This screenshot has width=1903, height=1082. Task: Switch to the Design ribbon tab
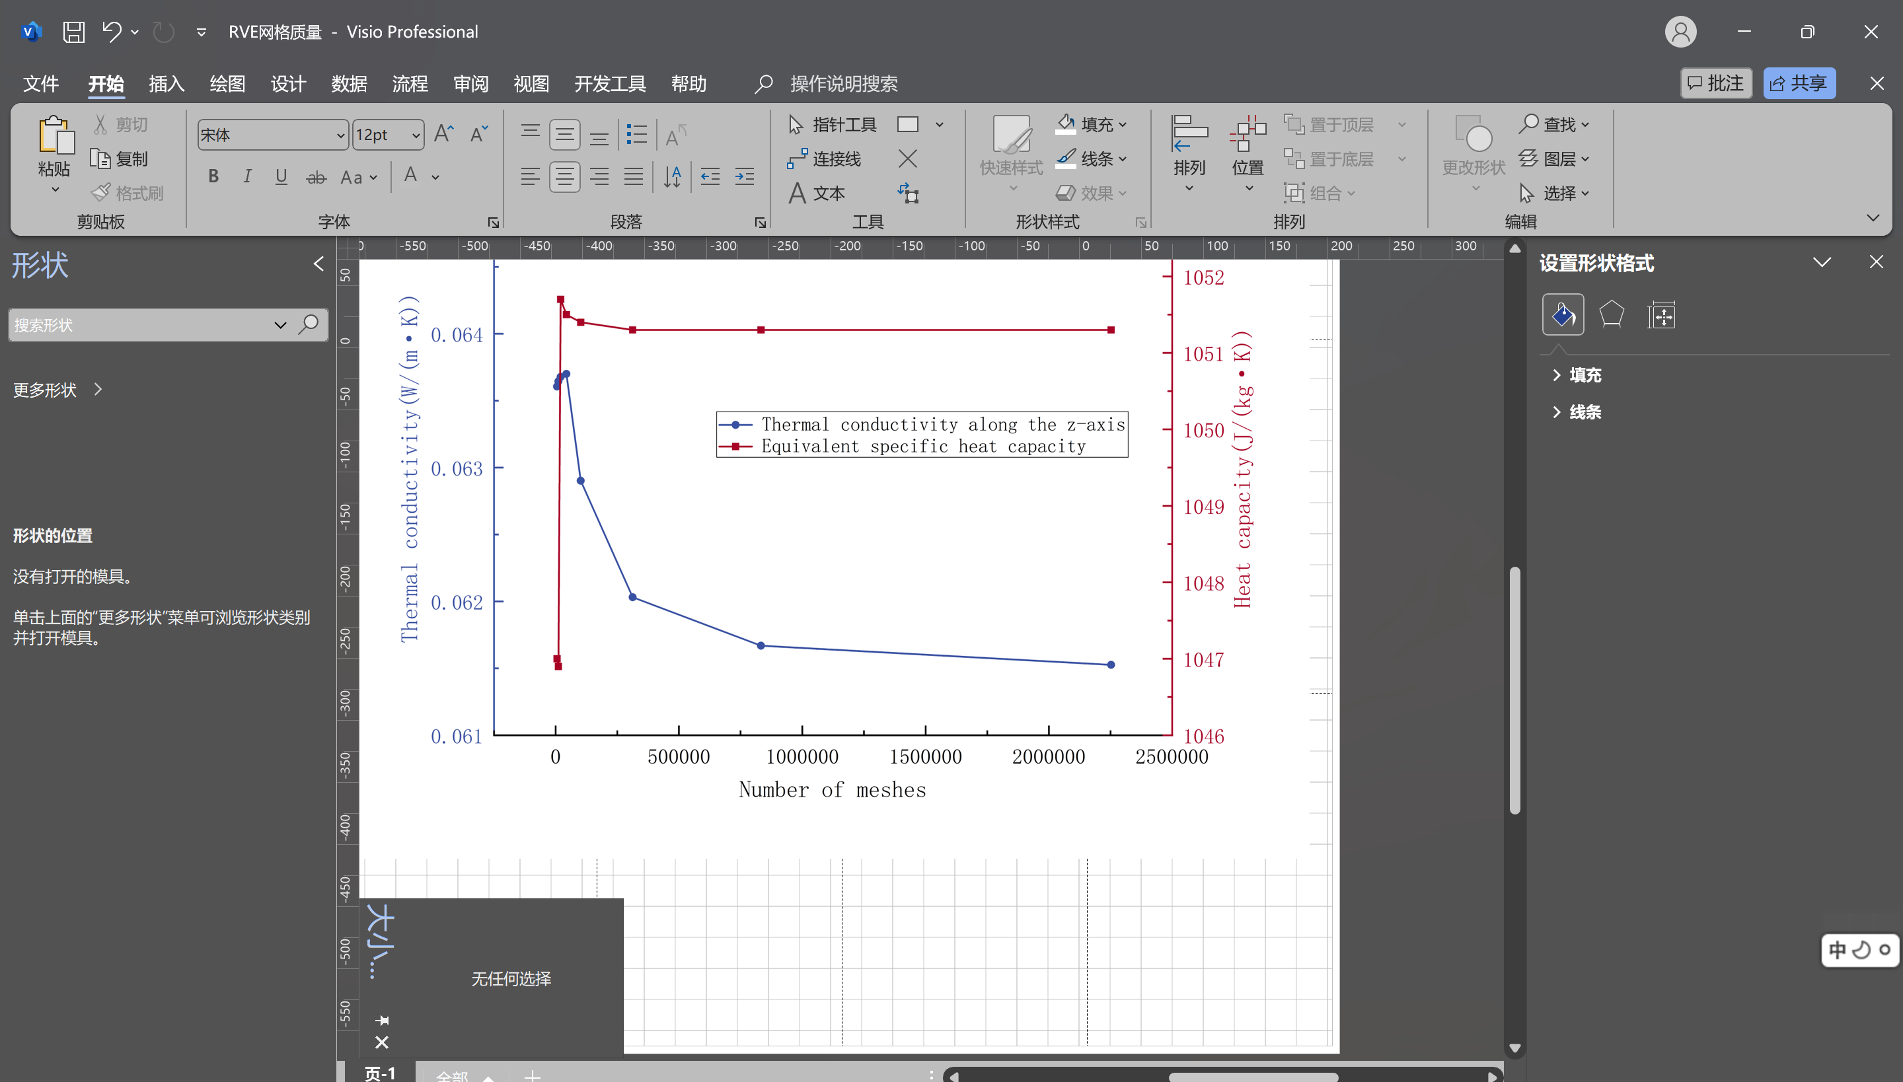287,83
